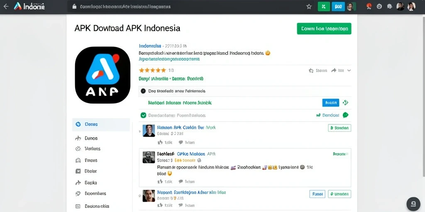Click the third commenter's avatar photo

click(149, 195)
